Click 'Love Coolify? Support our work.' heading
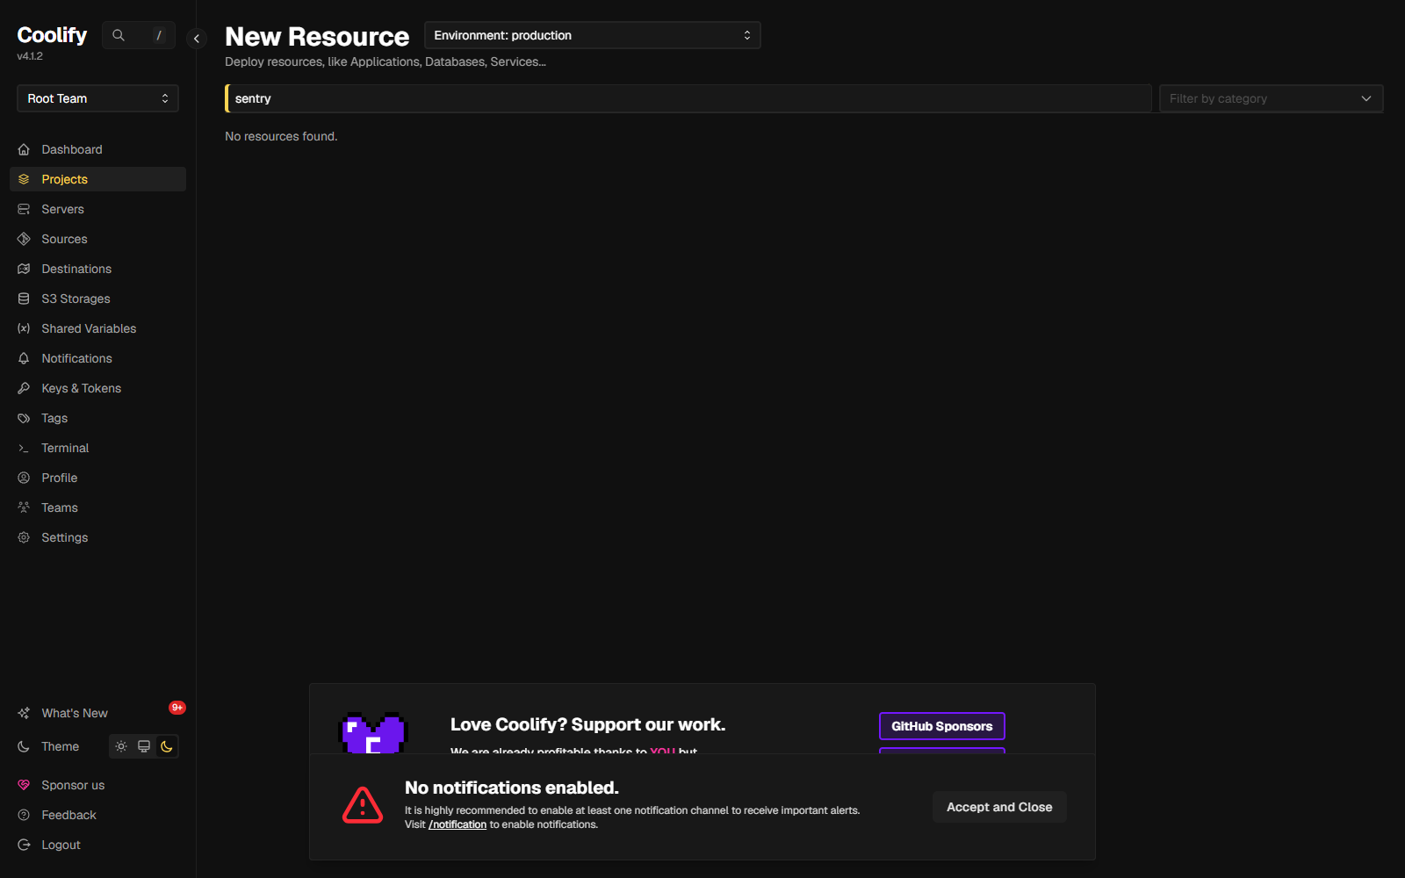This screenshot has height=878, width=1405. point(587,724)
